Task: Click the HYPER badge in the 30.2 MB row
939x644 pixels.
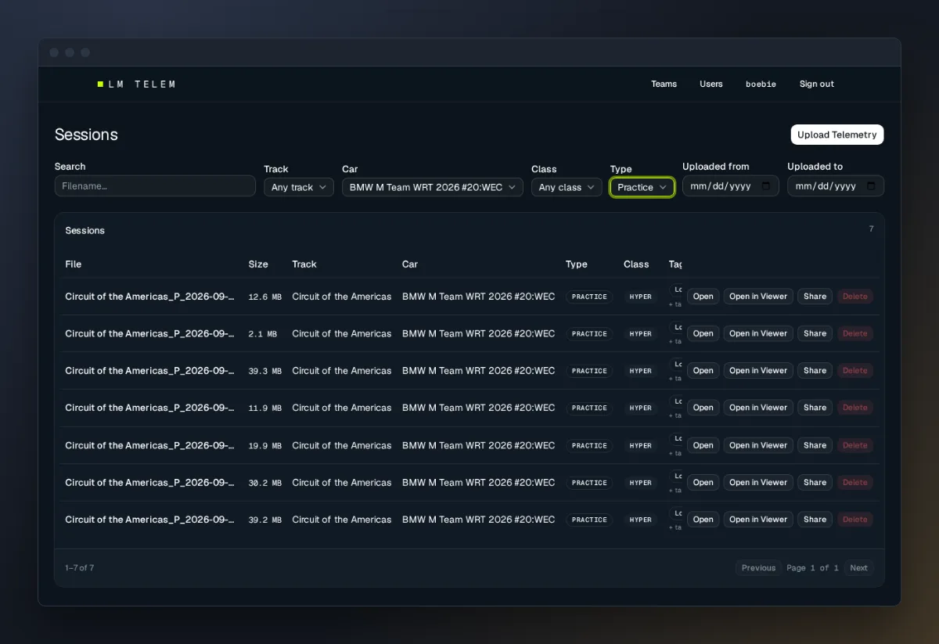Action: (641, 483)
